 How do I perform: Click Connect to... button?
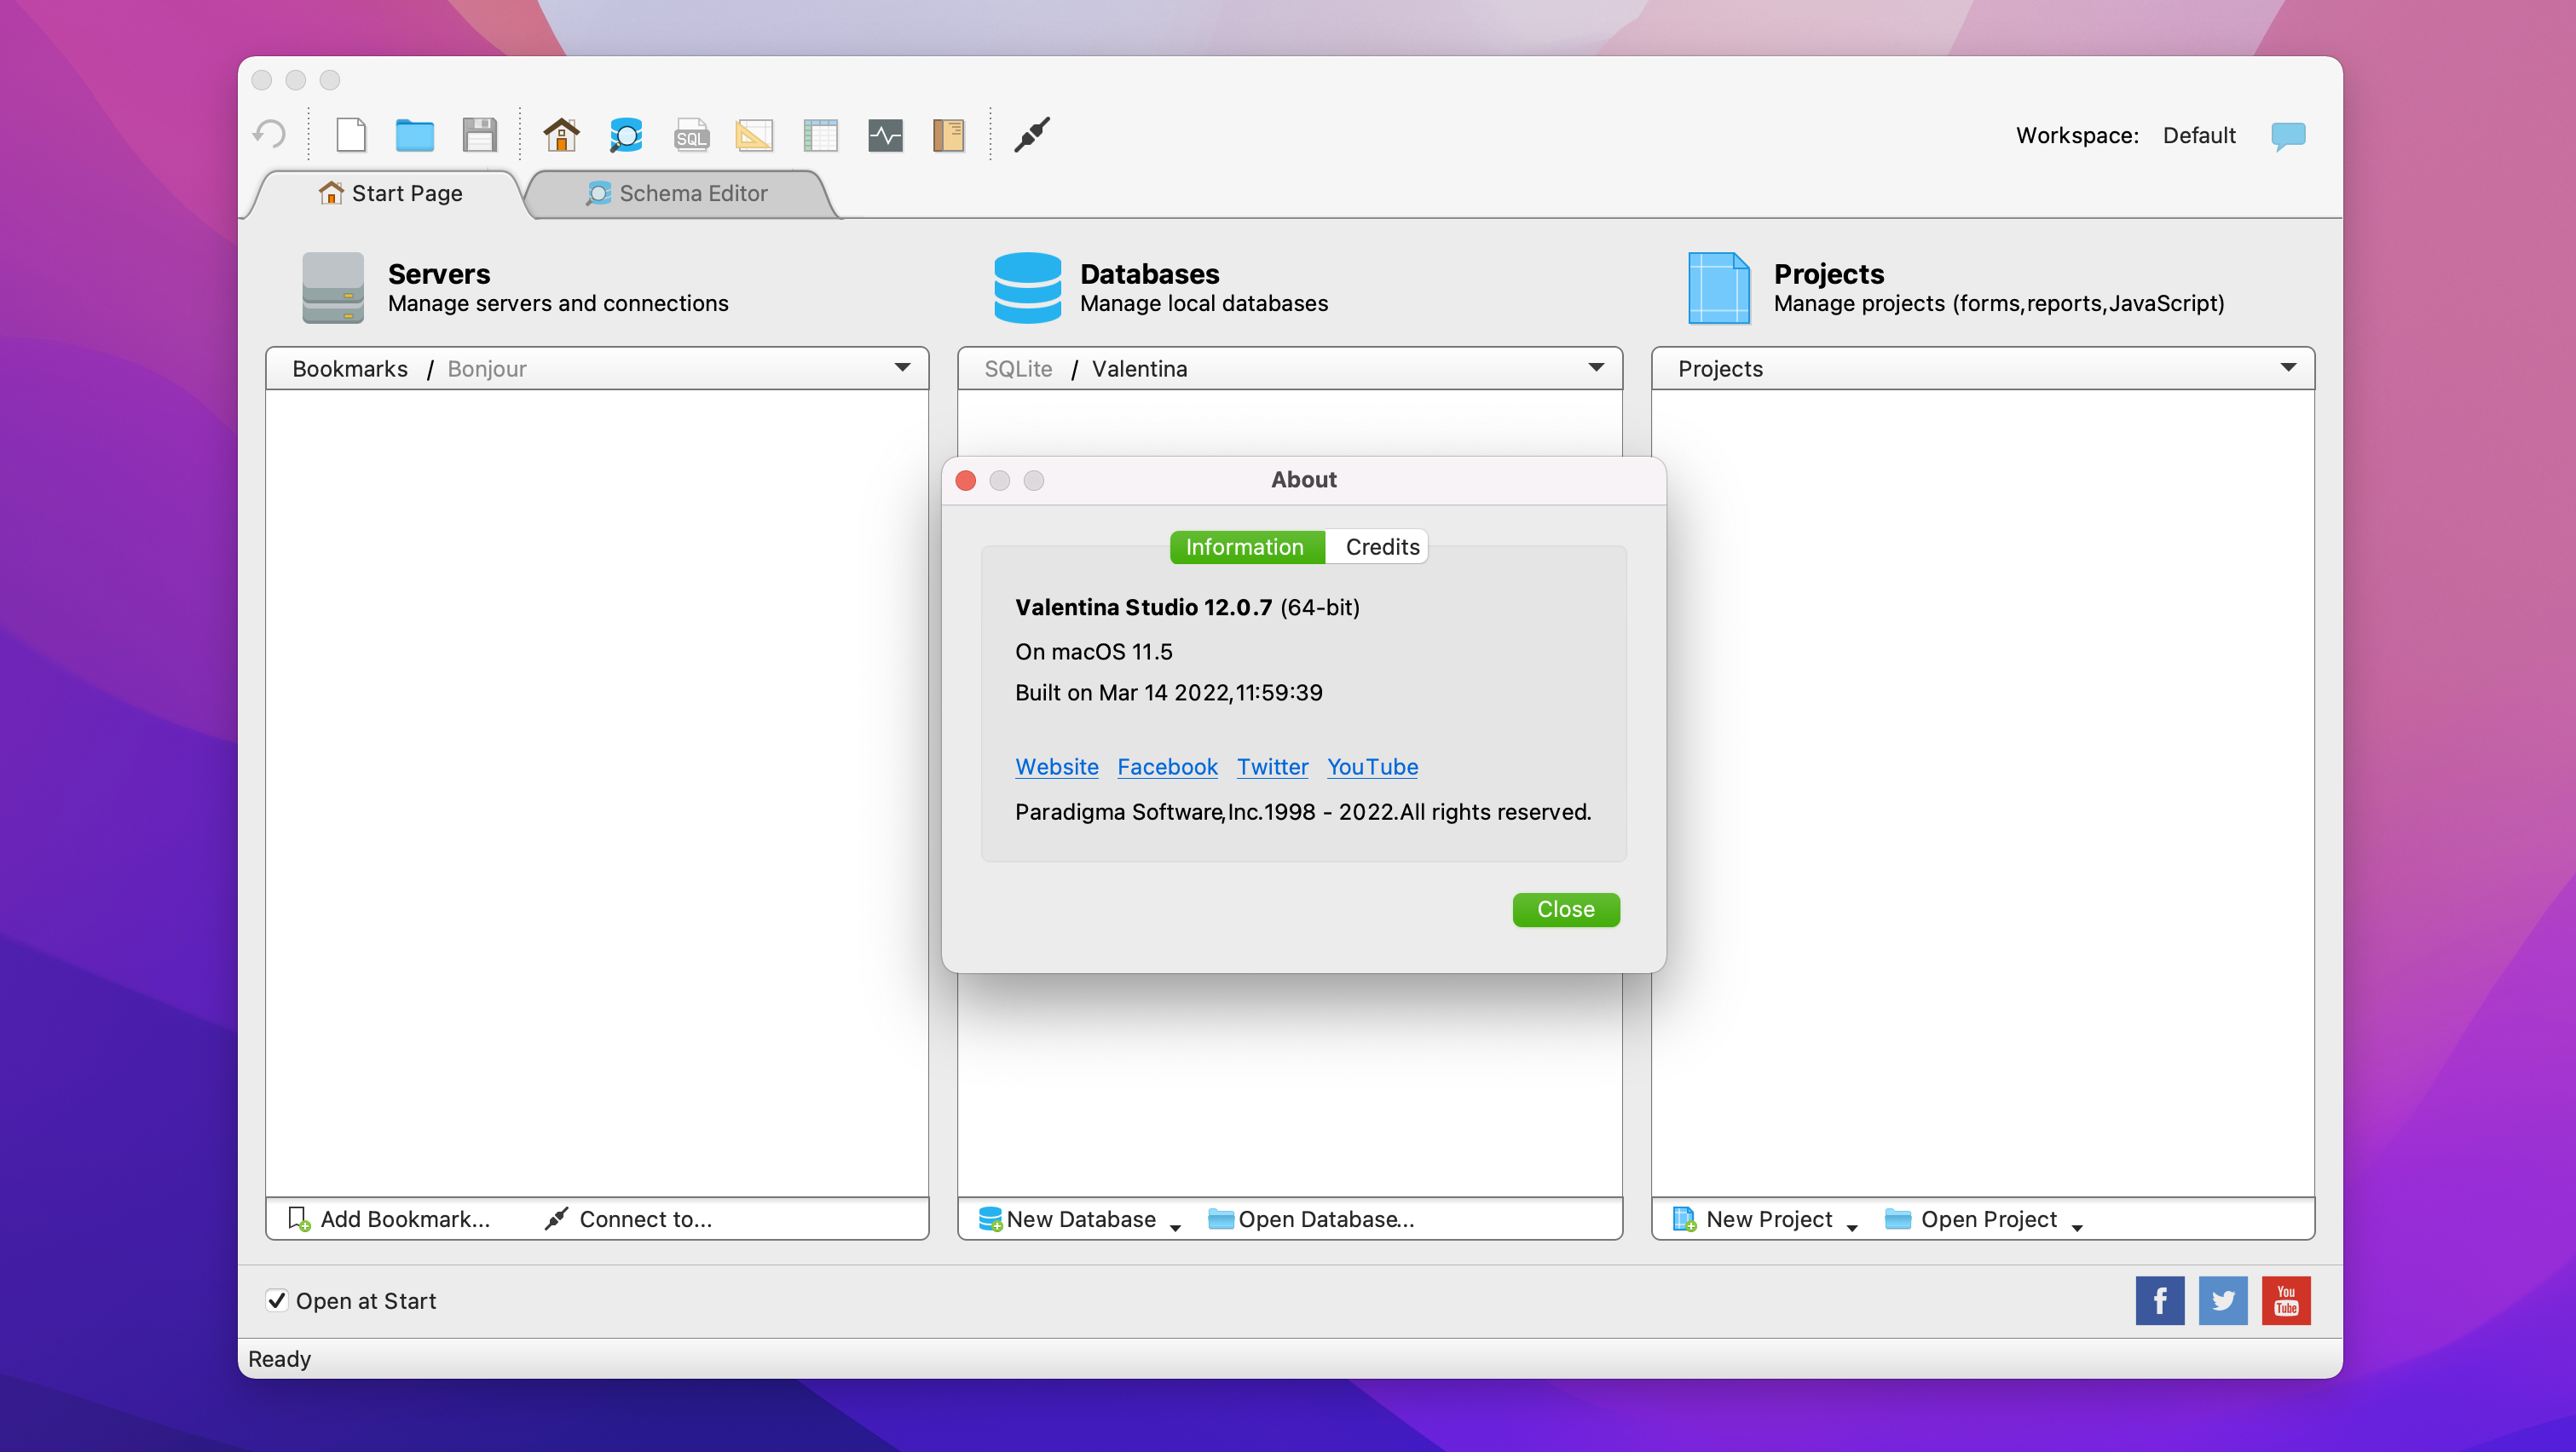tap(628, 1219)
